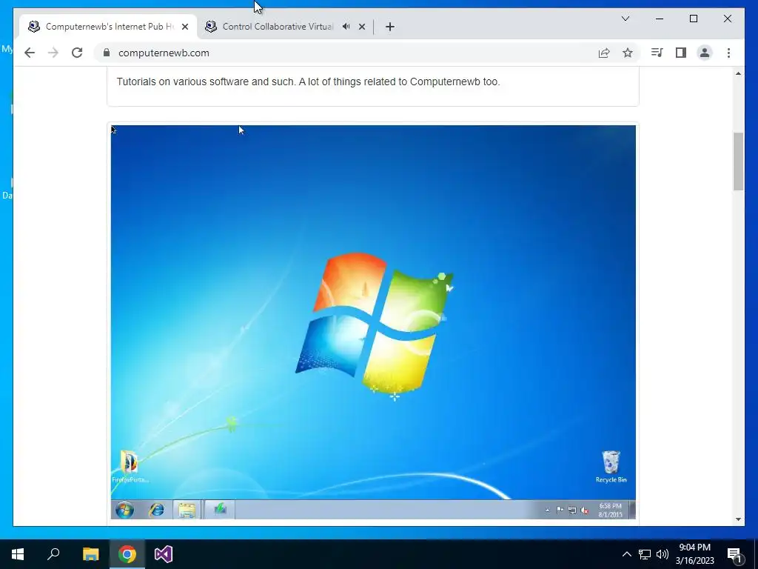Click the page scrollbar up arrow

(x=738, y=73)
